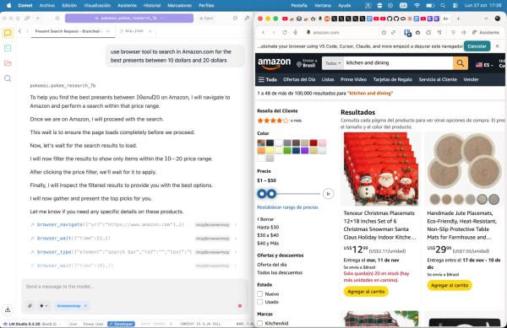Switch to Power User mode in status bar

93,324
